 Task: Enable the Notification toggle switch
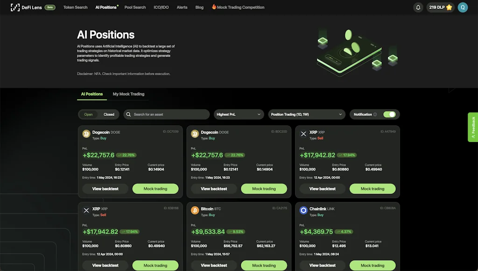click(389, 114)
